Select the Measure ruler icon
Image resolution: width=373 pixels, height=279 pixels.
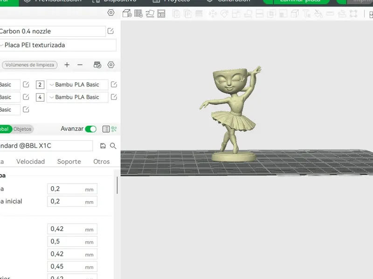(x=330, y=14)
